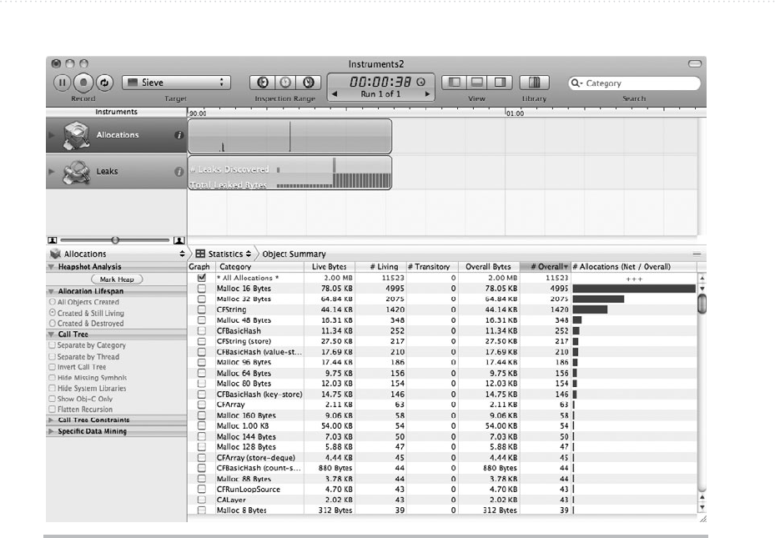775x538 pixels.
Task: Select the CFRunLoopSource row
Action: coord(443,489)
